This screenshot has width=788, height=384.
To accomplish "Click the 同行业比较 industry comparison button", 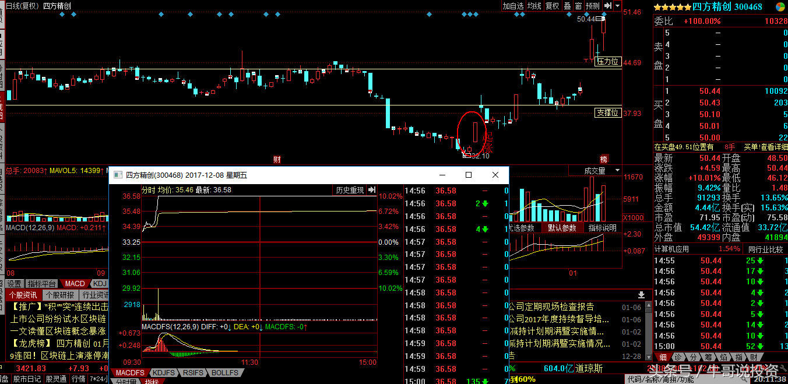I will 766,249.
